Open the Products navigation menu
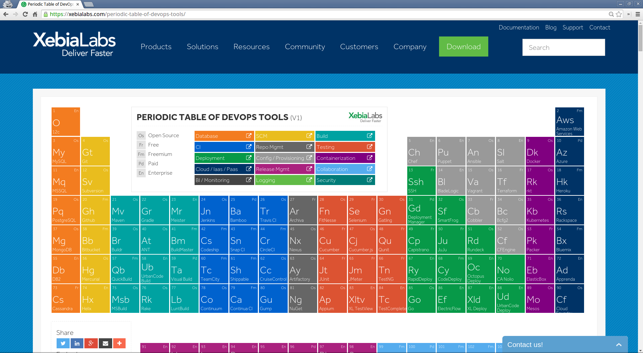The width and height of the screenshot is (643, 353). click(156, 47)
